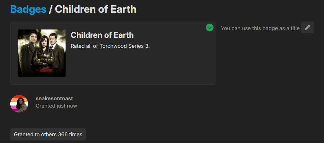Image resolution: width=324 pixels, height=143 pixels.
Task: Click the Children of Earth card title
Action: tap(102, 35)
